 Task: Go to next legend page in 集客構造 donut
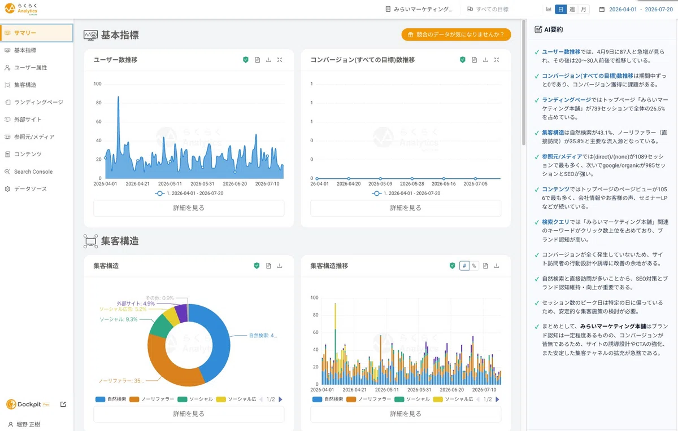pos(281,399)
